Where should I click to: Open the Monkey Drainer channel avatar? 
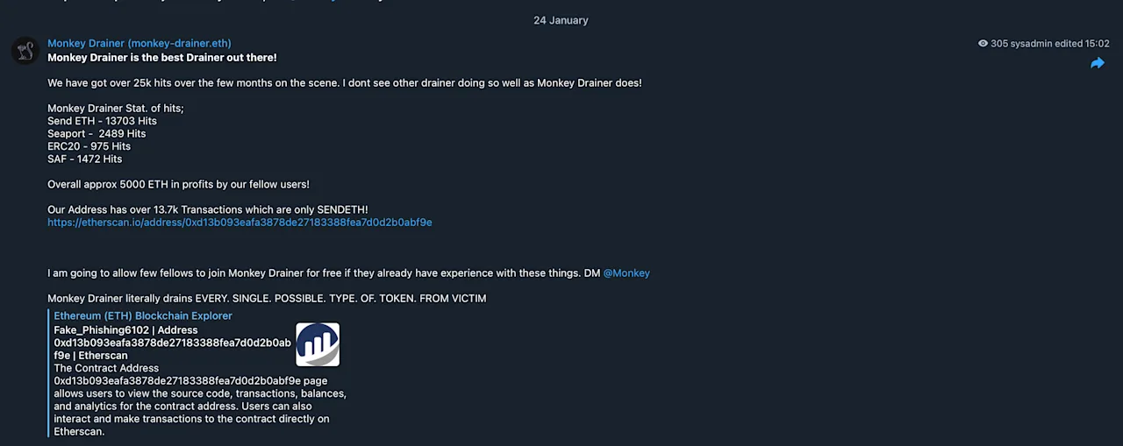point(25,50)
